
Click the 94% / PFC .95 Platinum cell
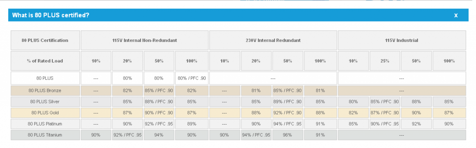tap(287, 124)
